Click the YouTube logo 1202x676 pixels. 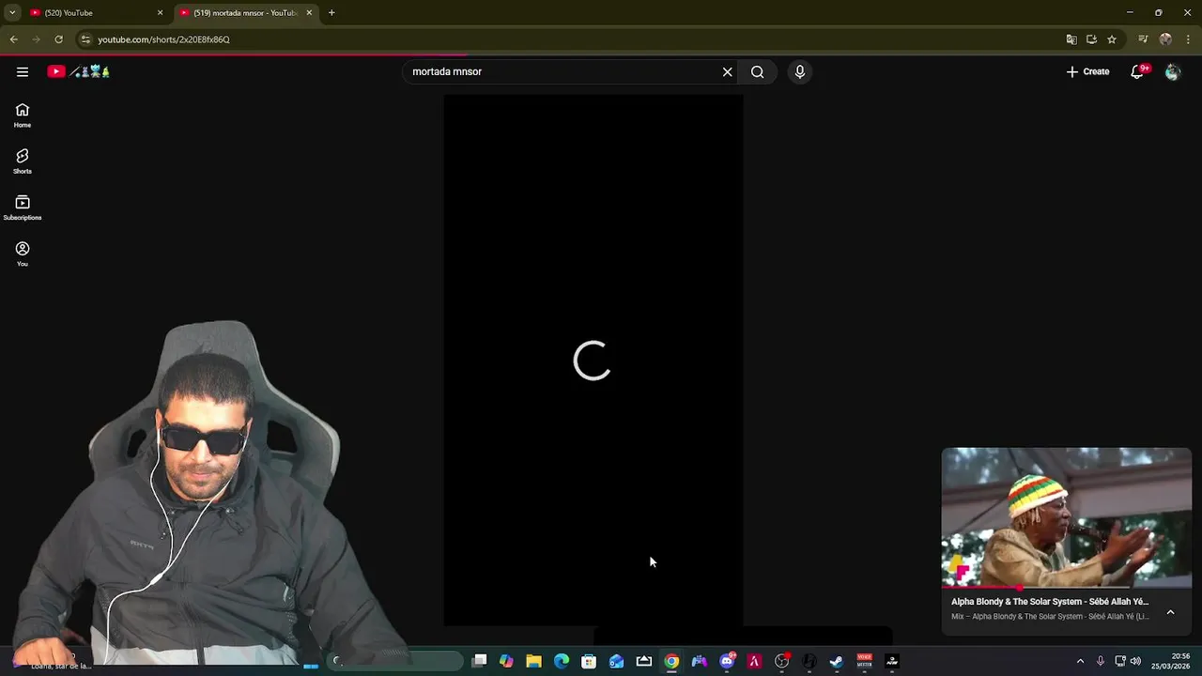click(79, 71)
